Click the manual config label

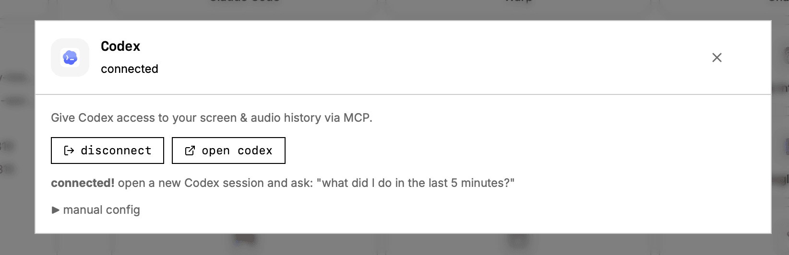102,210
